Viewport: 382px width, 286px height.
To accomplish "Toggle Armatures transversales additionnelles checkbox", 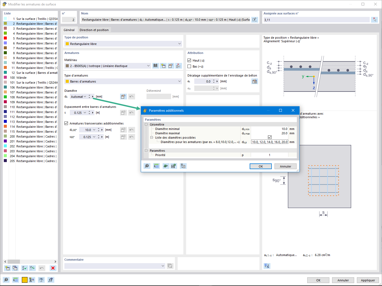I will pyautogui.click(x=66, y=123).
